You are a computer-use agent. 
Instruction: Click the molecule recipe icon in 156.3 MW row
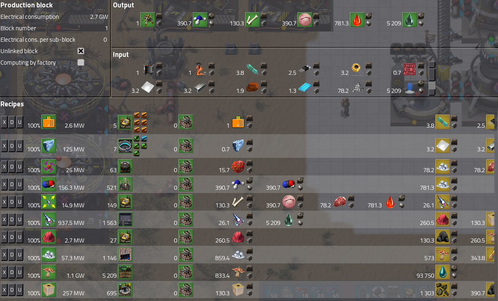pos(49,184)
